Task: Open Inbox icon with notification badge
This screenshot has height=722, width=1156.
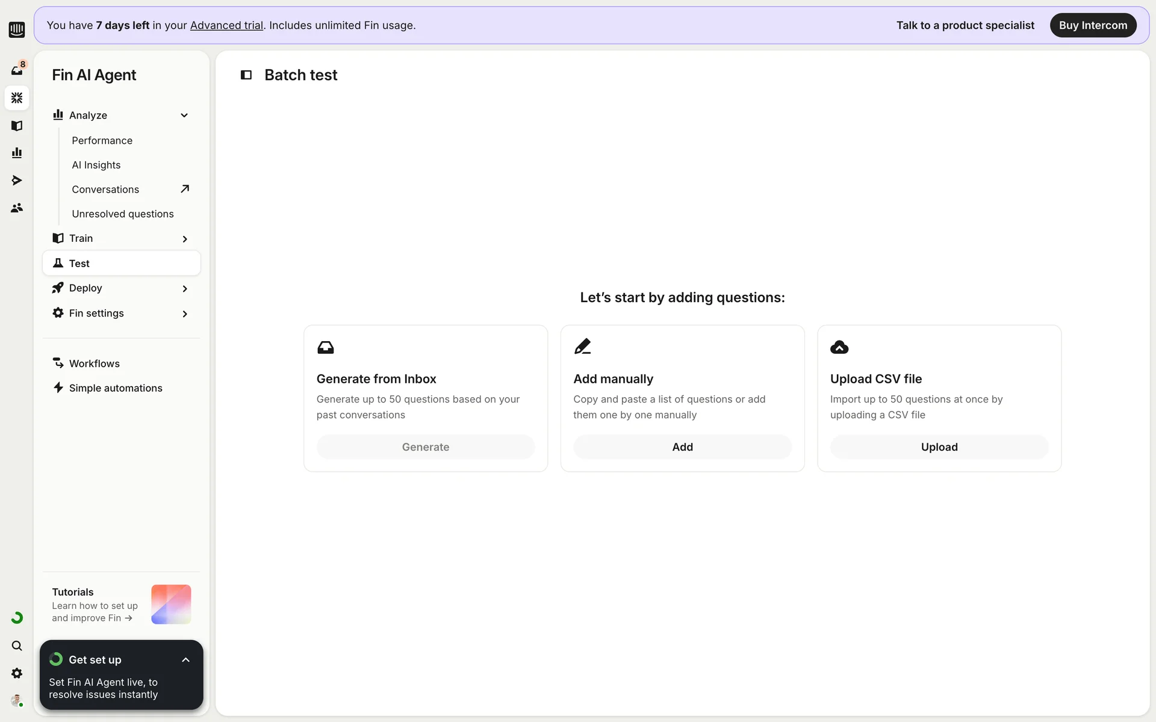Action: click(x=17, y=70)
